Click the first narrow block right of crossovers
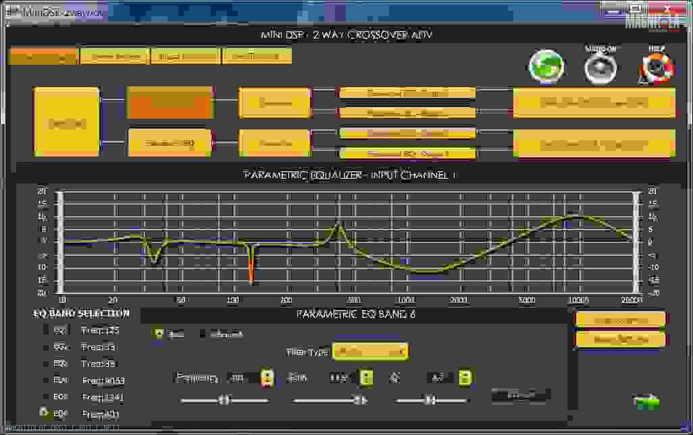Image resolution: width=693 pixels, height=435 pixels. [407, 93]
